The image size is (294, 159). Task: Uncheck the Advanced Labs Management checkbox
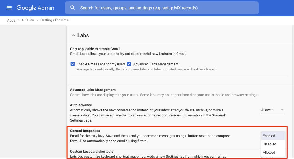[129, 64]
